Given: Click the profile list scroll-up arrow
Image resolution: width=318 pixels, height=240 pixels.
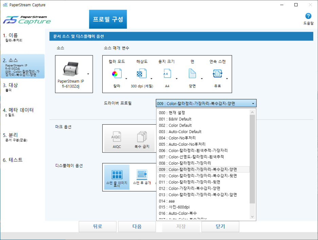Looking at the screenshot, I should pos(252,112).
